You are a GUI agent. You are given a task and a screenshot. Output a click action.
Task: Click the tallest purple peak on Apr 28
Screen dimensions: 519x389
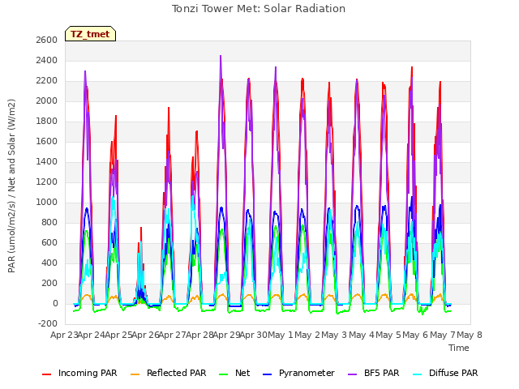pyautogui.click(x=221, y=56)
